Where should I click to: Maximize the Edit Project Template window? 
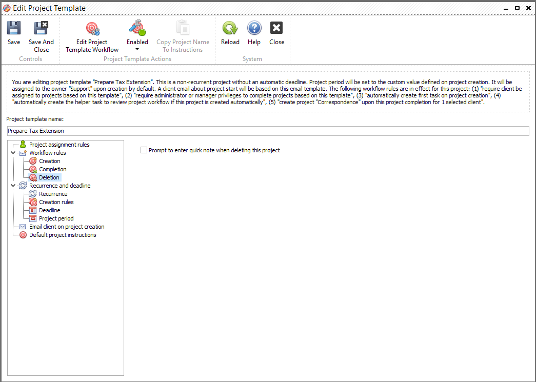click(x=517, y=8)
